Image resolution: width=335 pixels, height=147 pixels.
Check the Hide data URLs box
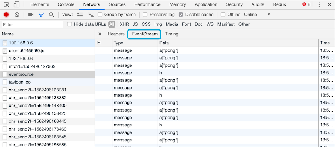click(x=70, y=24)
